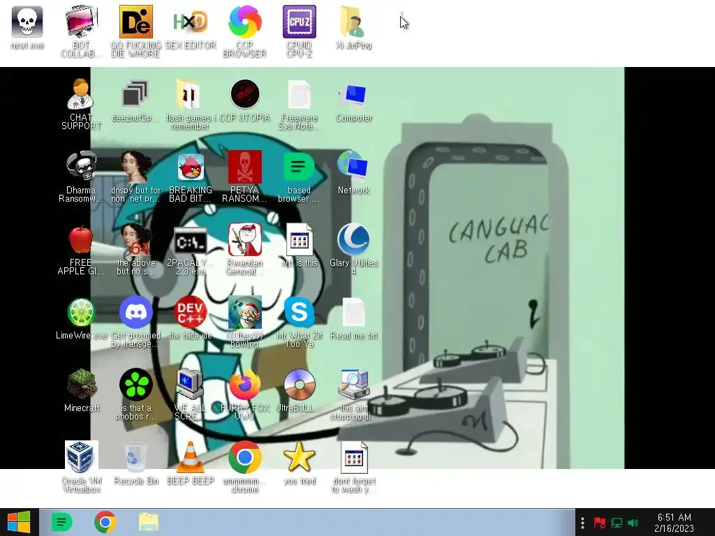The height and width of the screenshot is (536, 715).
Task: Open File Explorer from the taskbar
Action: pos(148,522)
